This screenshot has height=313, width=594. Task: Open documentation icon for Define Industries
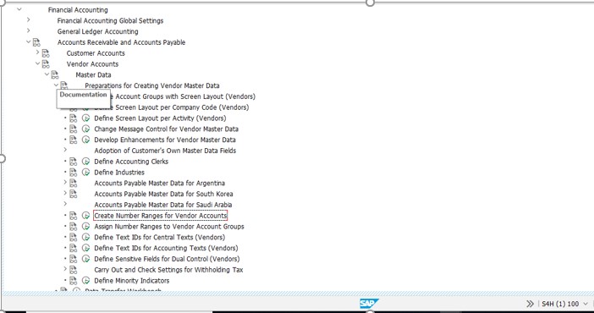pyautogui.click(x=73, y=173)
